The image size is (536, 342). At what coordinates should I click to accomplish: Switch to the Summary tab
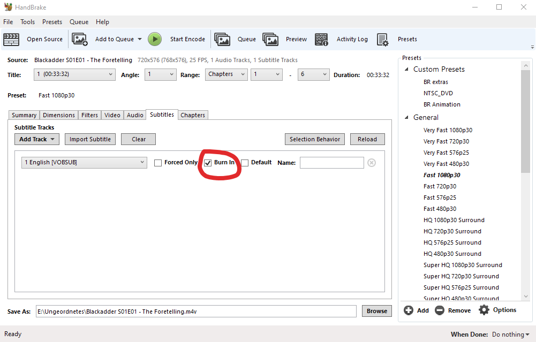pyautogui.click(x=24, y=115)
